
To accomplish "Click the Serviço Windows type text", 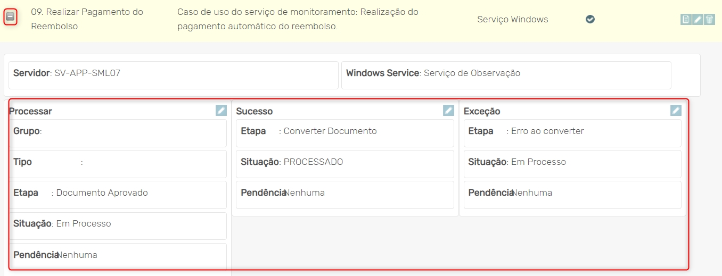I will pyautogui.click(x=512, y=20).
